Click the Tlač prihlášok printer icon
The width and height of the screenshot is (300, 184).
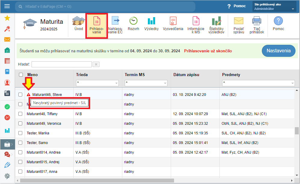[x=257, y=21]
